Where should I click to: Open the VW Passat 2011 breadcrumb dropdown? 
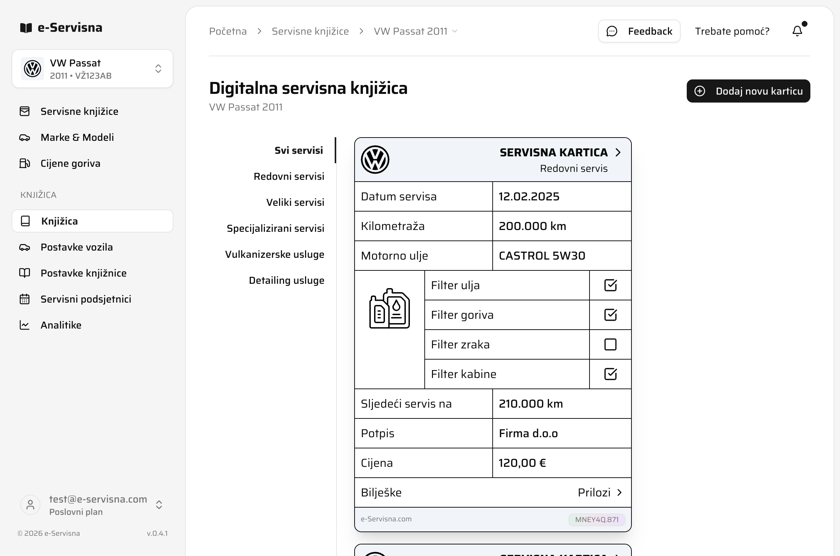pos(455,31)
